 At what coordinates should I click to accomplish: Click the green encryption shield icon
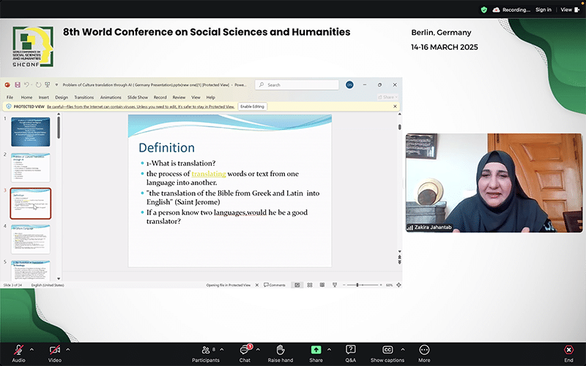click(483, 10)
